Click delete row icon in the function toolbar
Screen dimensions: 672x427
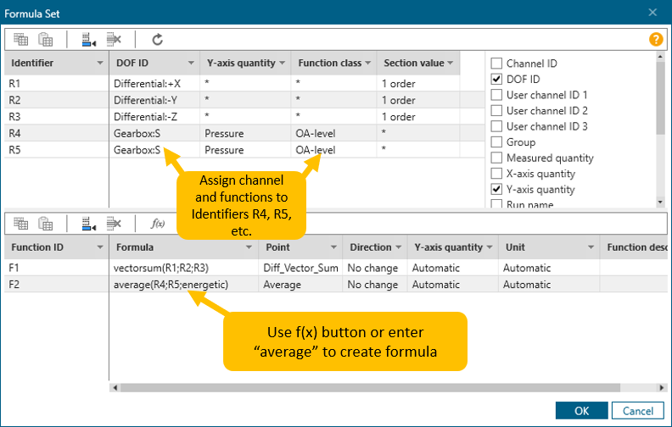(115, 224)
